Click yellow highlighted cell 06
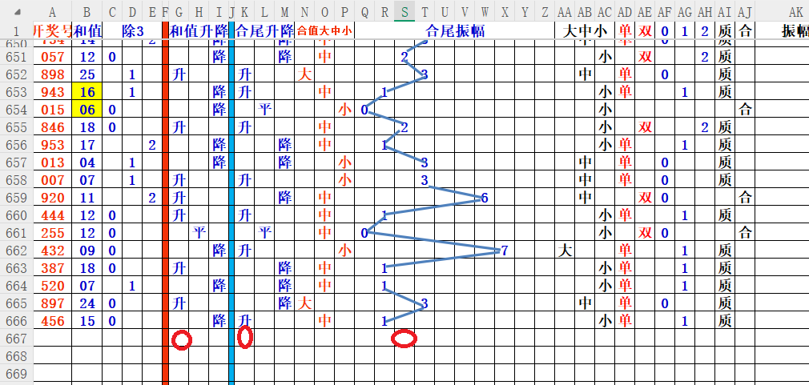The height and width of the screenshot is (385, 809). [87, 110]
